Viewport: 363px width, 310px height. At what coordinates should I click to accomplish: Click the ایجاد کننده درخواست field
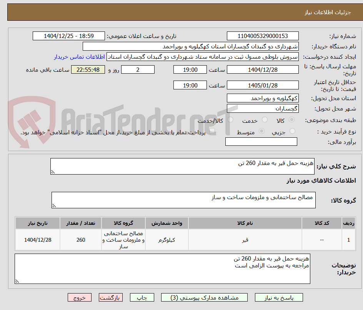coord(203,57)
